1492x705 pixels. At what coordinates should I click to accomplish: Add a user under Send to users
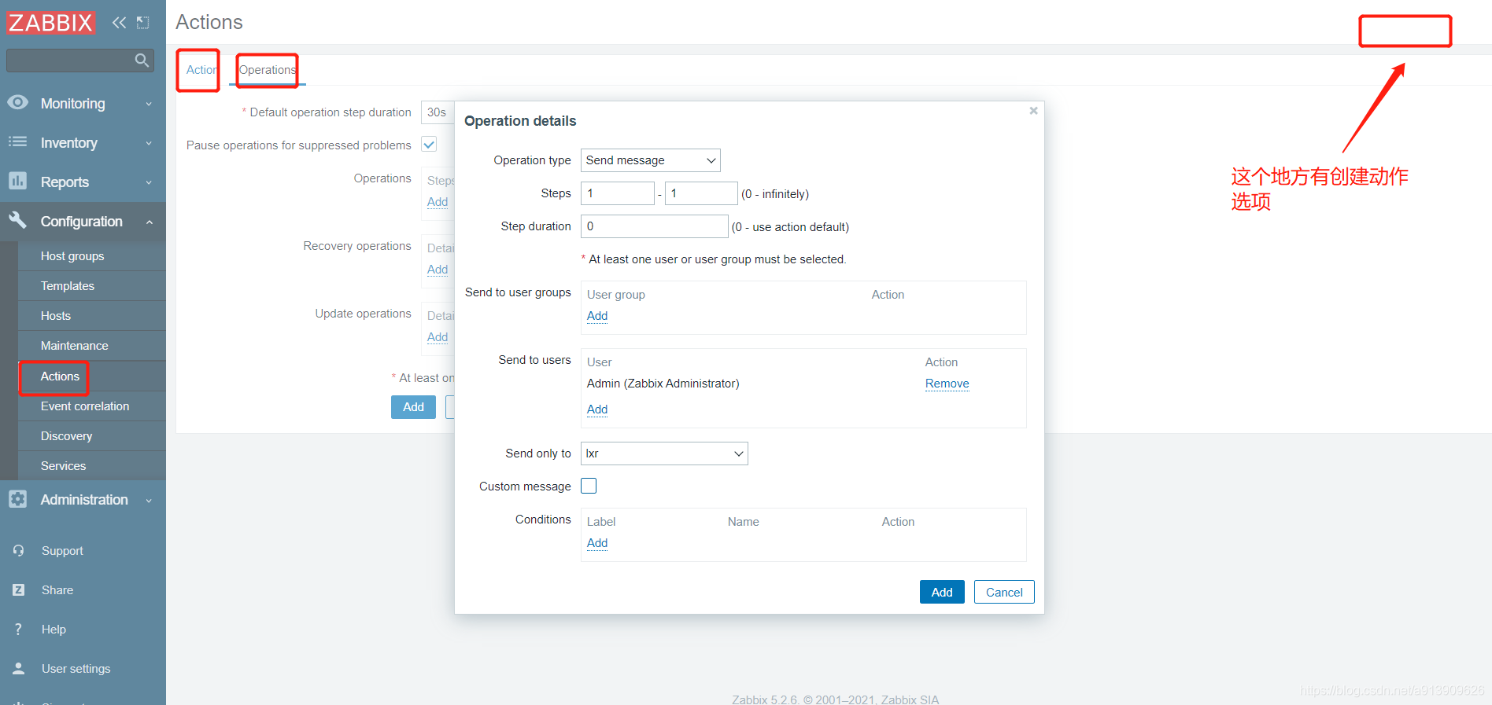tap(597, 409)
